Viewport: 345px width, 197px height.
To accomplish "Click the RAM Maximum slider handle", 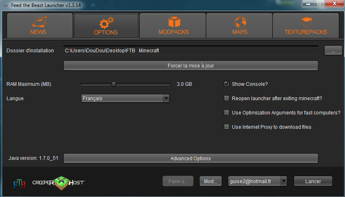I will [x=114, y=84].
